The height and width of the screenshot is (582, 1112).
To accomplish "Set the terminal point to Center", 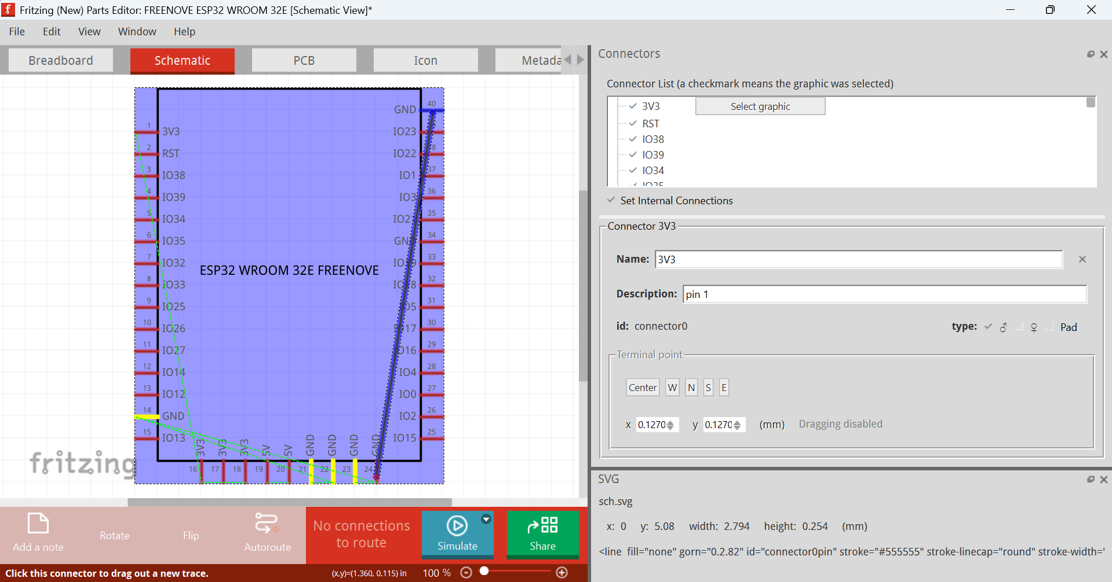I will [x=643, y=388].
